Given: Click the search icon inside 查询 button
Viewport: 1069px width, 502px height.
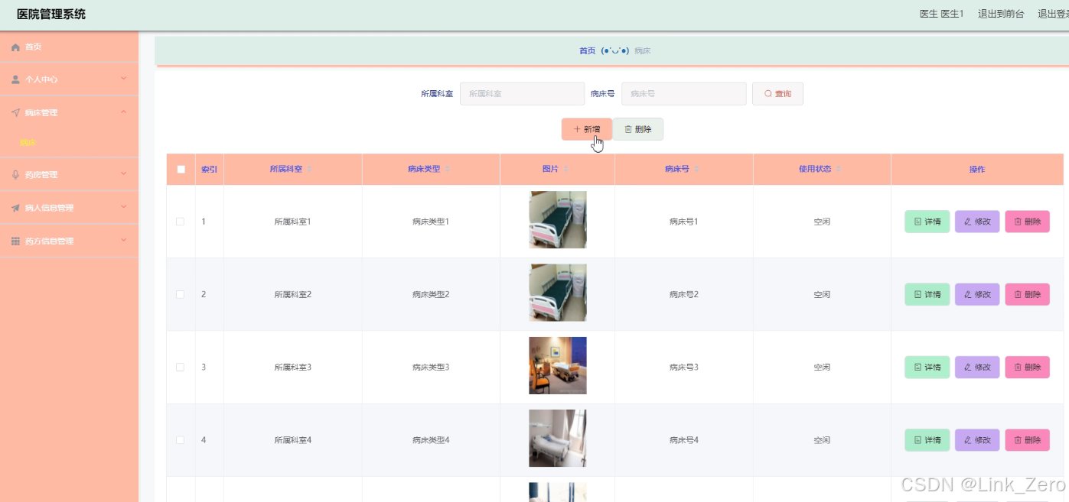Looking at the screenshot, I should [x=766, y=93].
